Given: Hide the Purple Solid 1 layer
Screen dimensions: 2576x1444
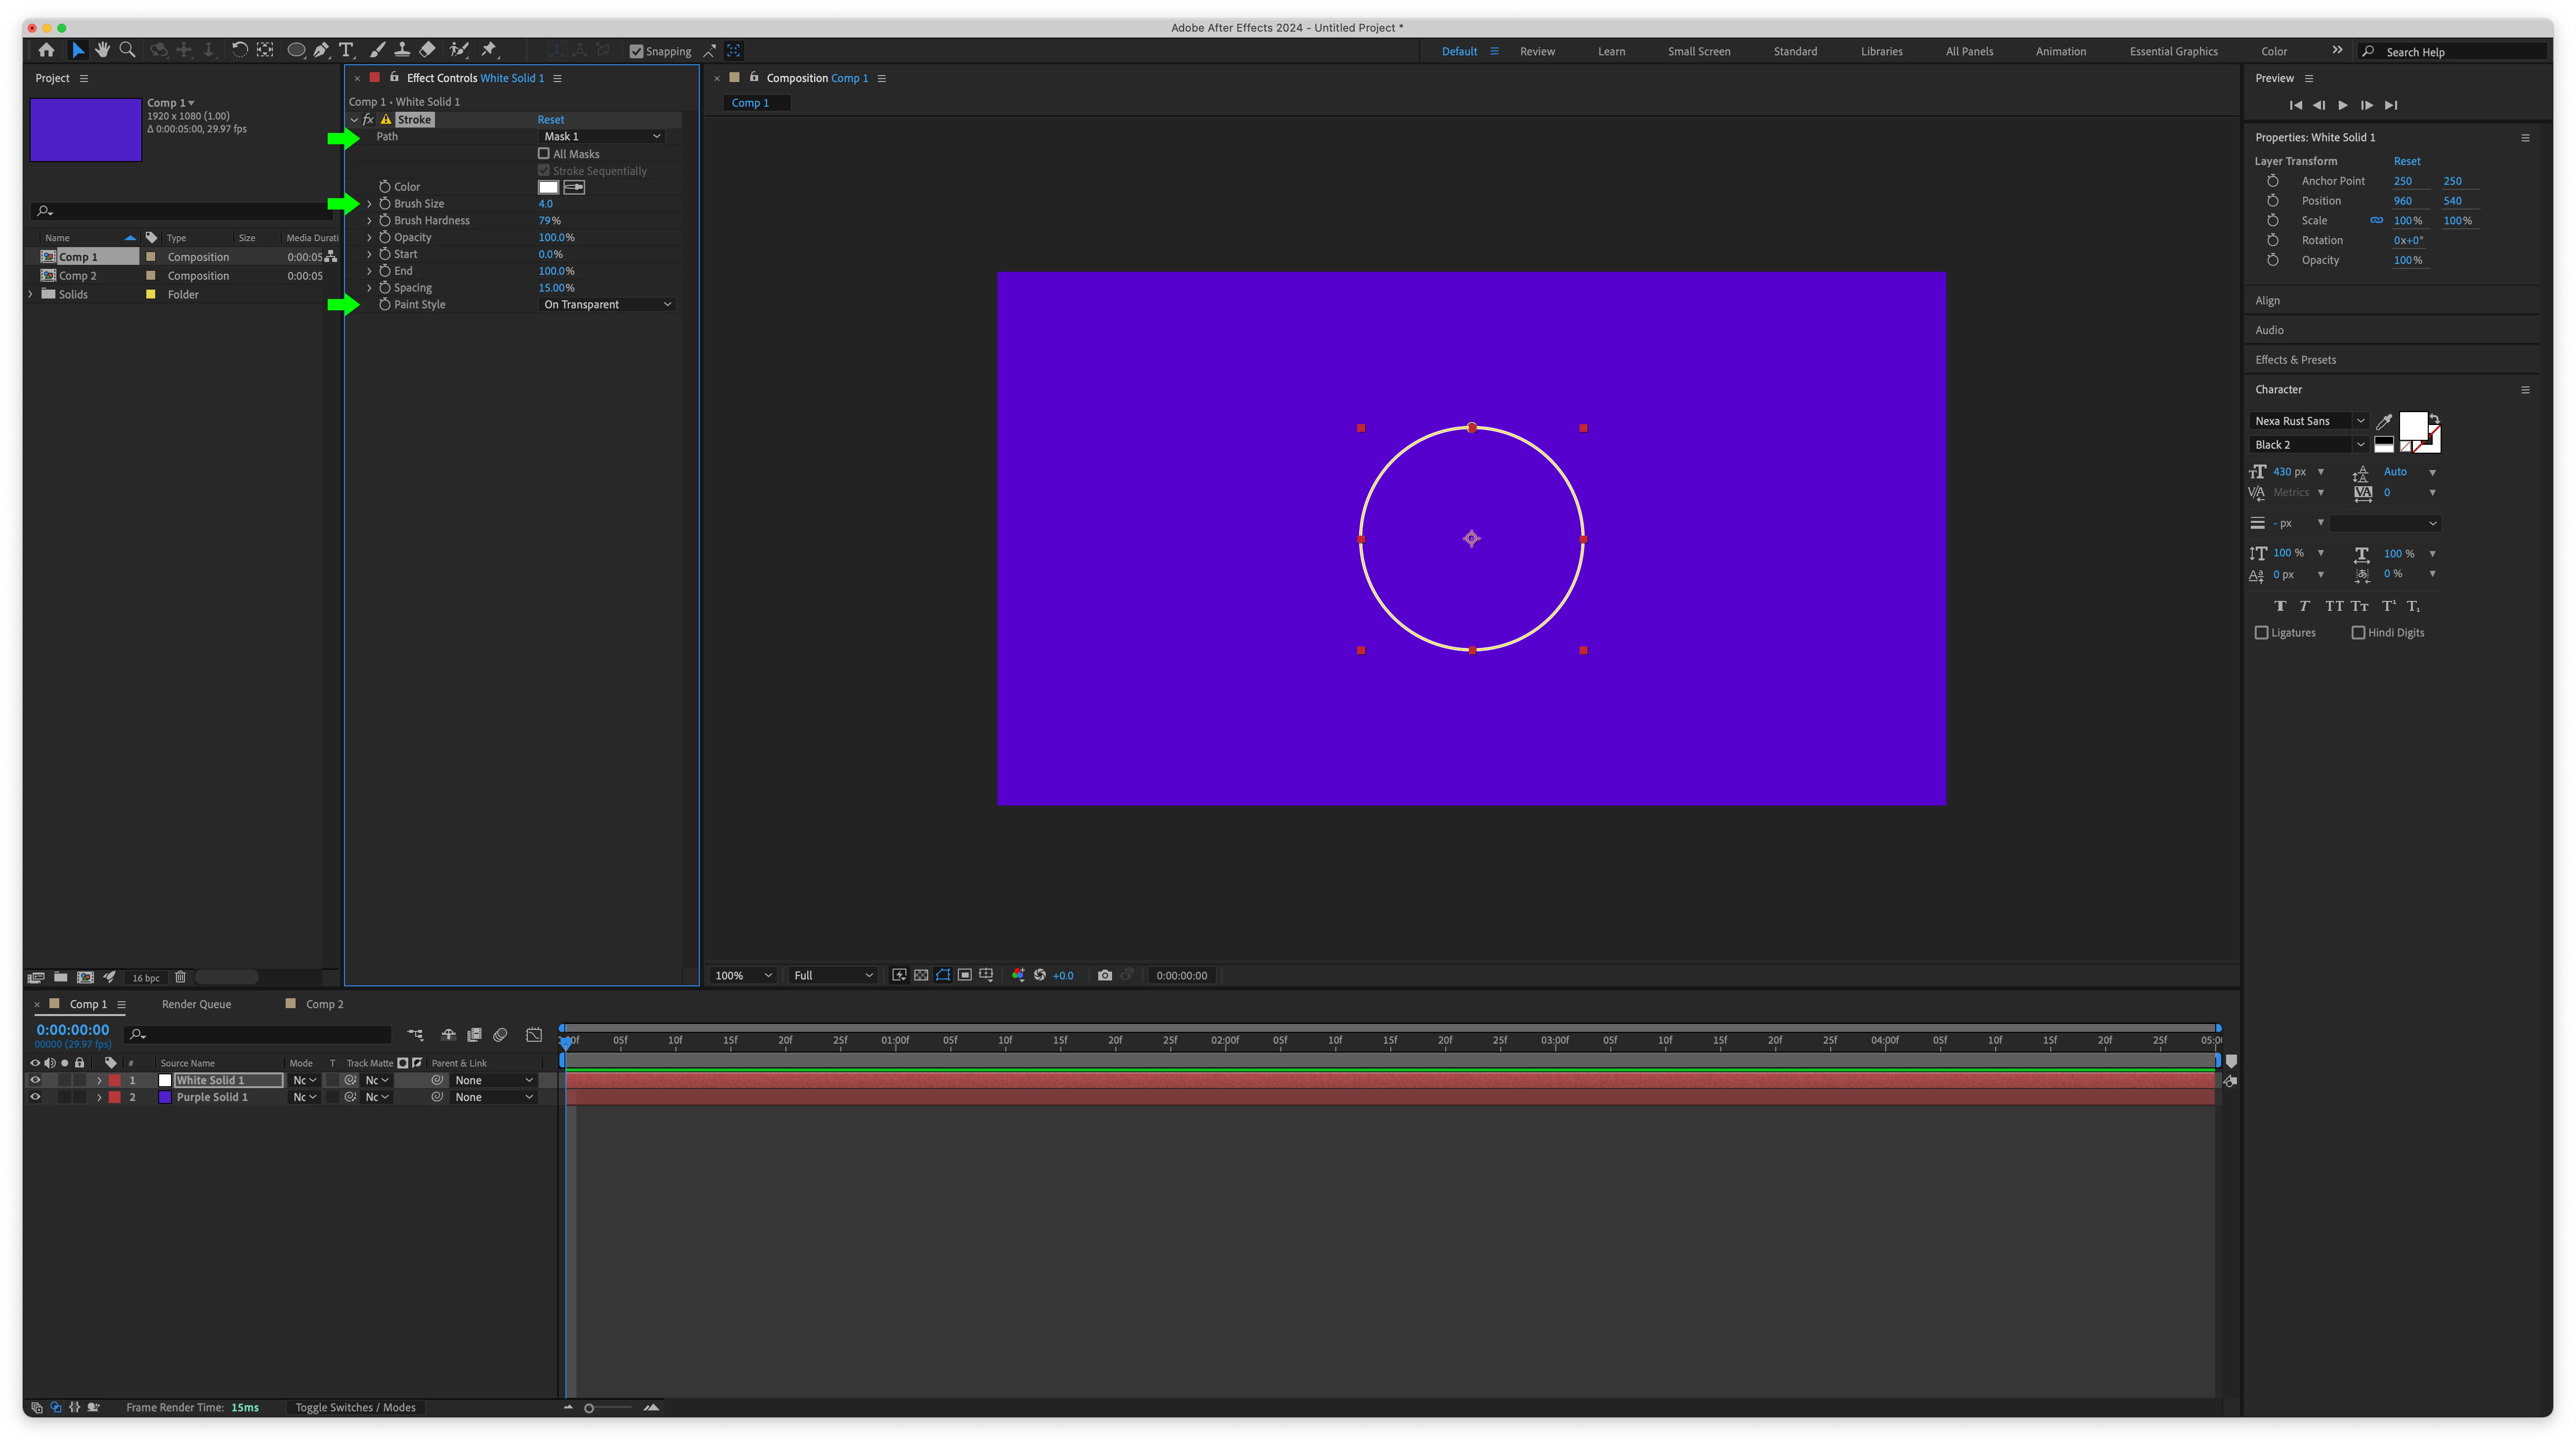Looking at the screenshot, I should (x=35, y=1097).
